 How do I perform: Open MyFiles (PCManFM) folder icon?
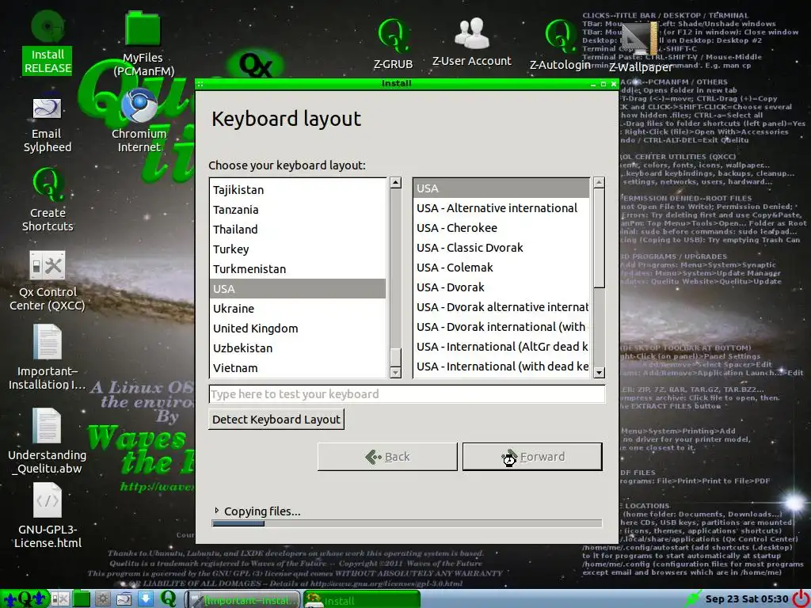pos(143,44)
